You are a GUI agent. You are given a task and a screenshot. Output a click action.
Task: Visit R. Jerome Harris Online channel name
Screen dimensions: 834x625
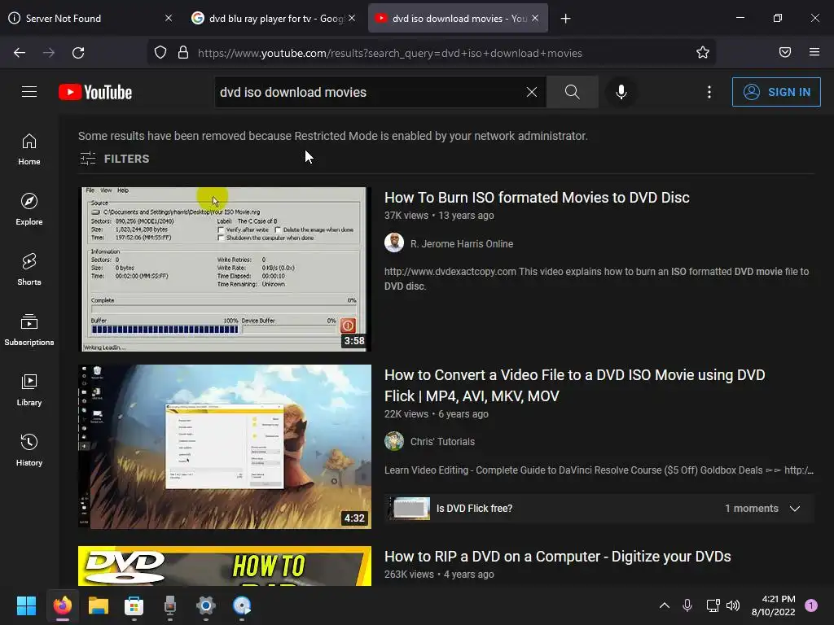coord(462,244)
